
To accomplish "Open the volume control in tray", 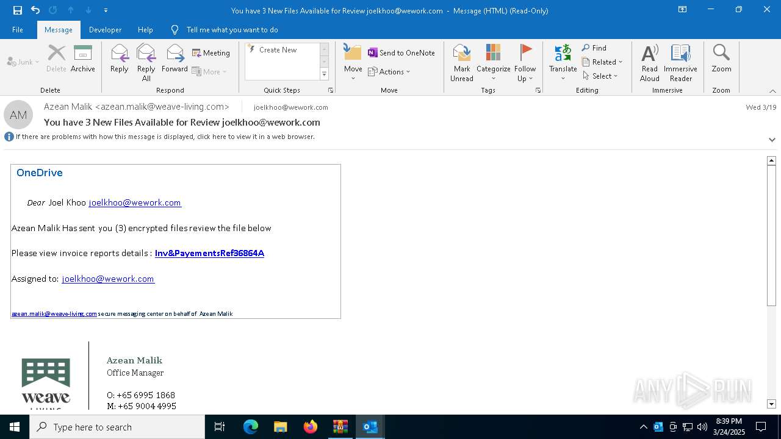I will (x=702, y=427).
